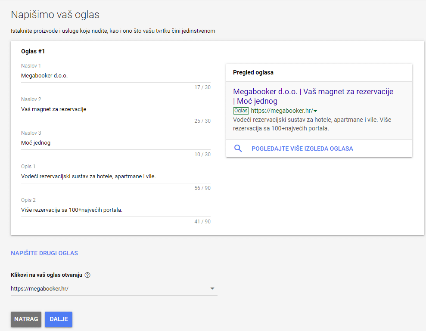Edit the Naslov 2 field text
Image resolution: width=426 pixels, height=331 pixels.
tap(115, 109)
